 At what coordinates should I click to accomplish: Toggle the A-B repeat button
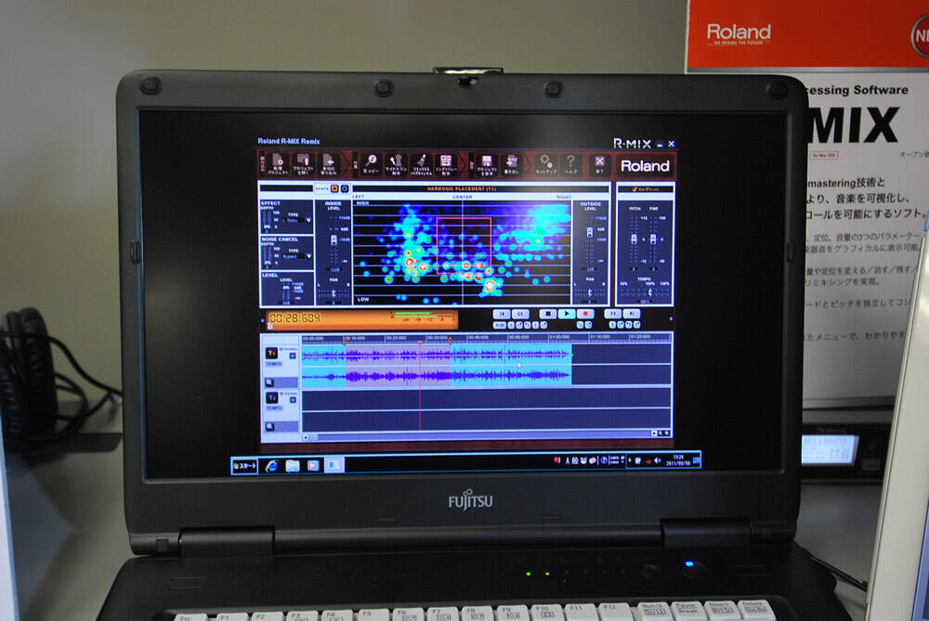click(500, 325)
